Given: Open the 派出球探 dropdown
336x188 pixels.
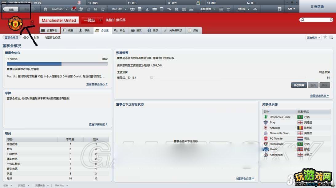Looking at the screenshot, I should click(x=314, y=37).
